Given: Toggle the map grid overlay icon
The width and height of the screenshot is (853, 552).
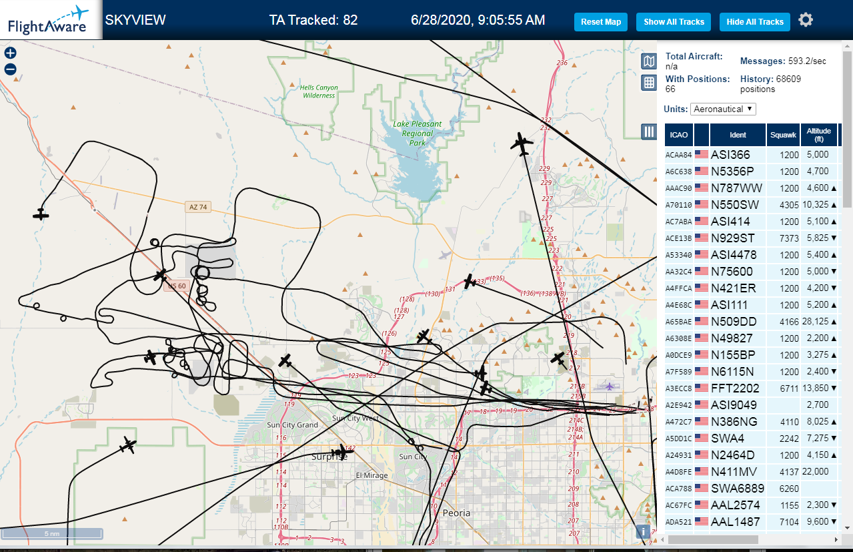Looking at the screenshot, I should click(649, 82).
